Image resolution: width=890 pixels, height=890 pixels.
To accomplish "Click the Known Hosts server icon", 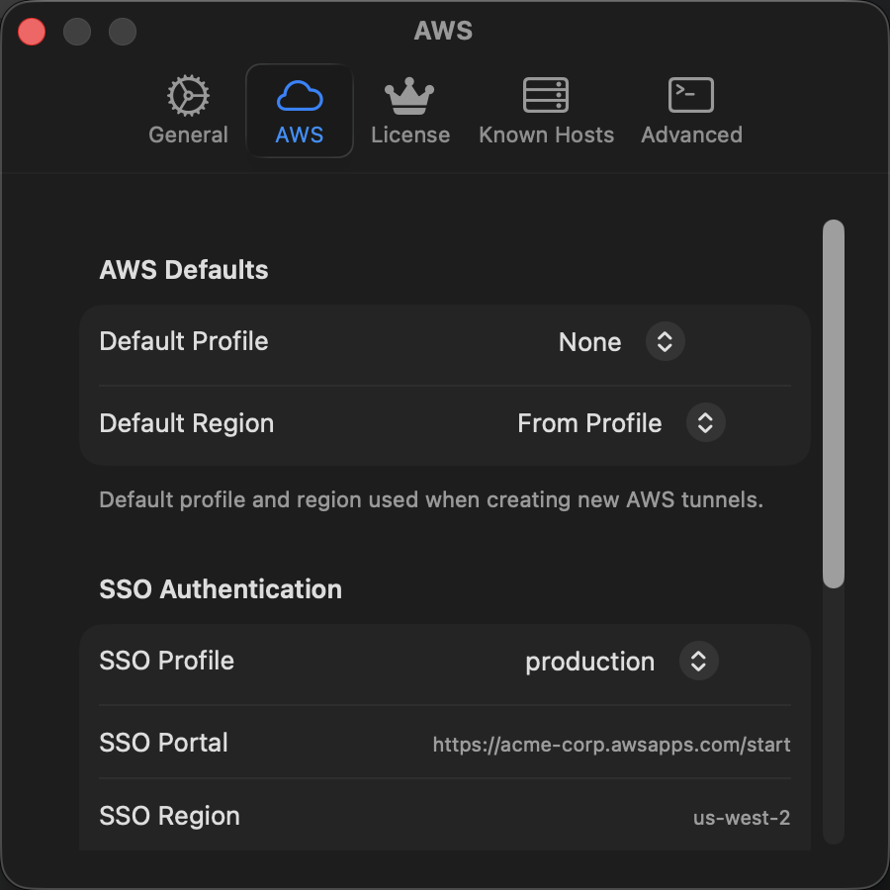I will pyautogui.click(x=546, y=95).
